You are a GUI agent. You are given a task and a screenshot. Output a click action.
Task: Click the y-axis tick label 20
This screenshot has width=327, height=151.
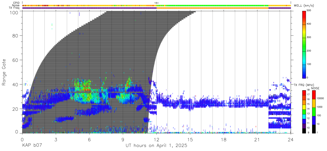pos(15,109)
